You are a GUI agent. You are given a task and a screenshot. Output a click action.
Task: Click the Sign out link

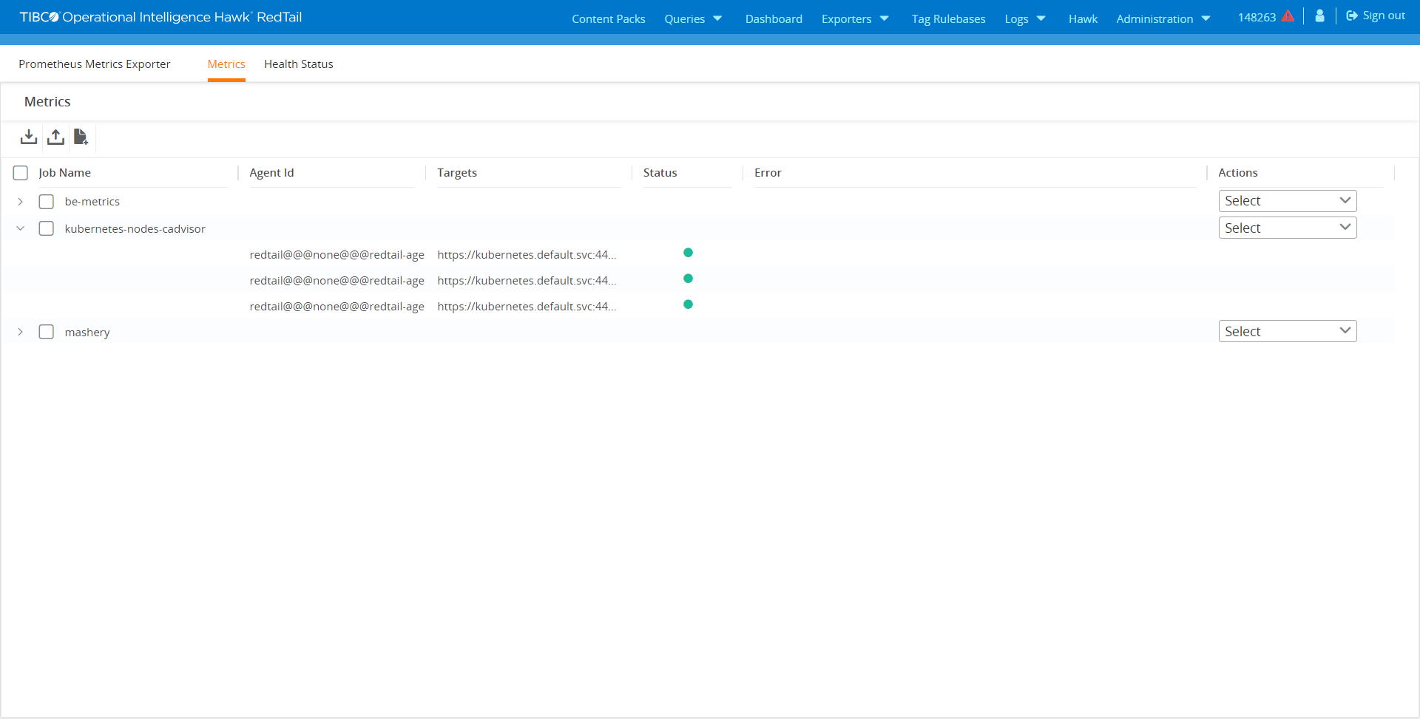click(x=1376, y=16)
